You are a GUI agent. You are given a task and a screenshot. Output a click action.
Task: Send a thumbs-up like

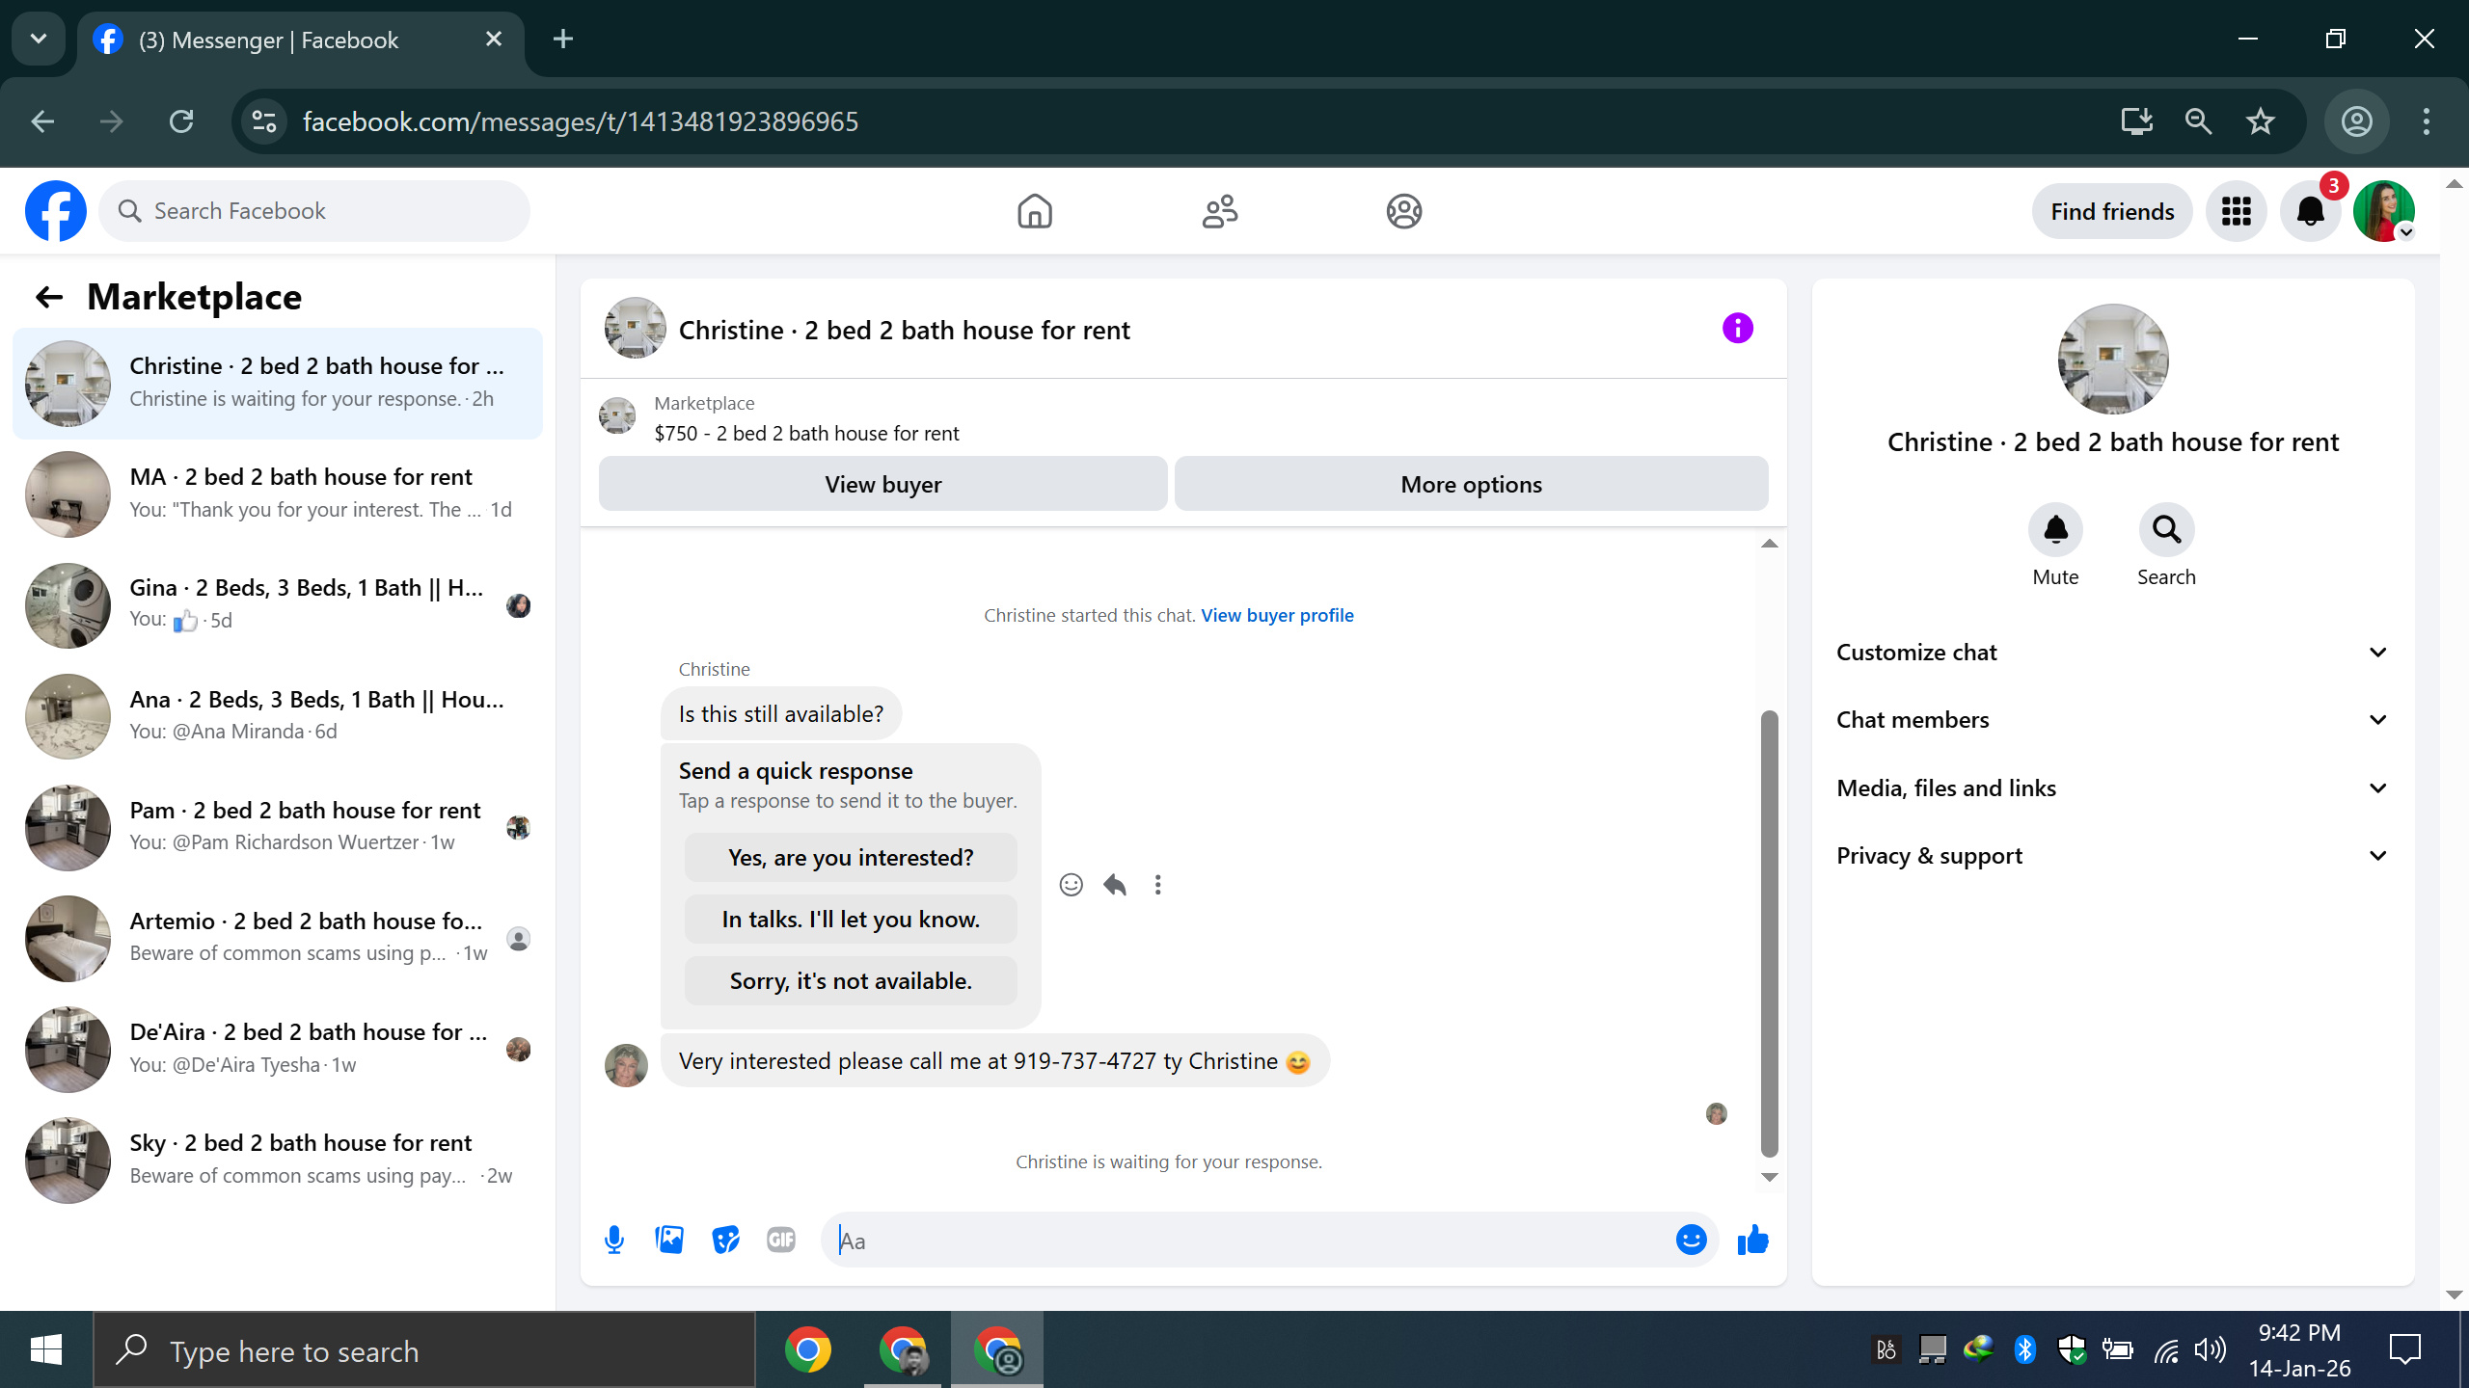coord(1752,1240)
